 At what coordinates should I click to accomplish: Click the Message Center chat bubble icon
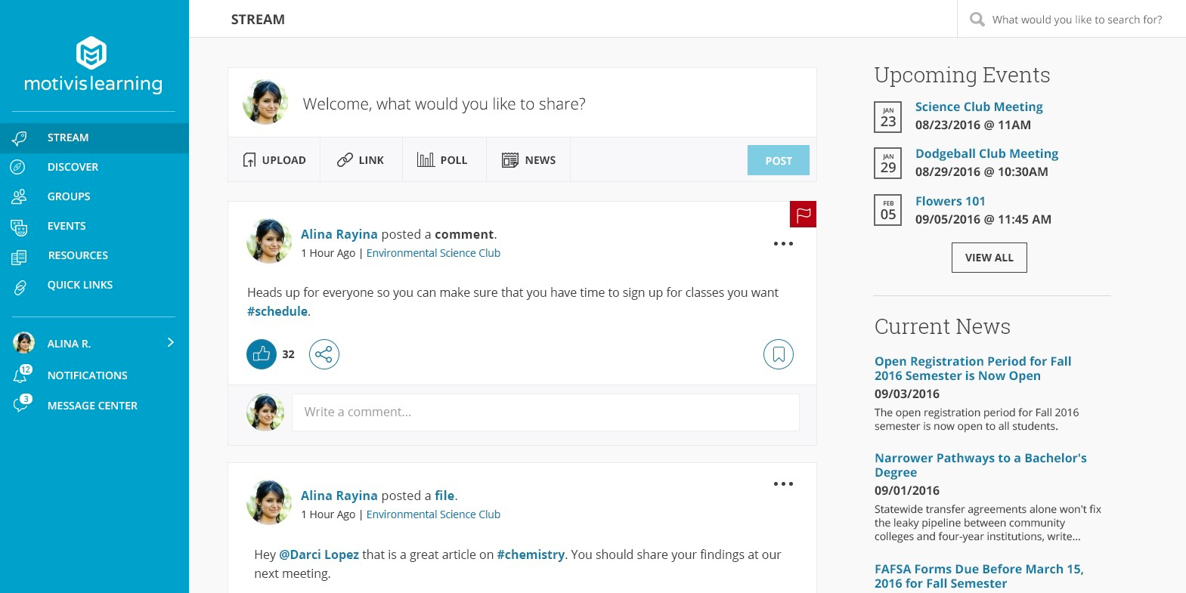[x=22, y=404]
